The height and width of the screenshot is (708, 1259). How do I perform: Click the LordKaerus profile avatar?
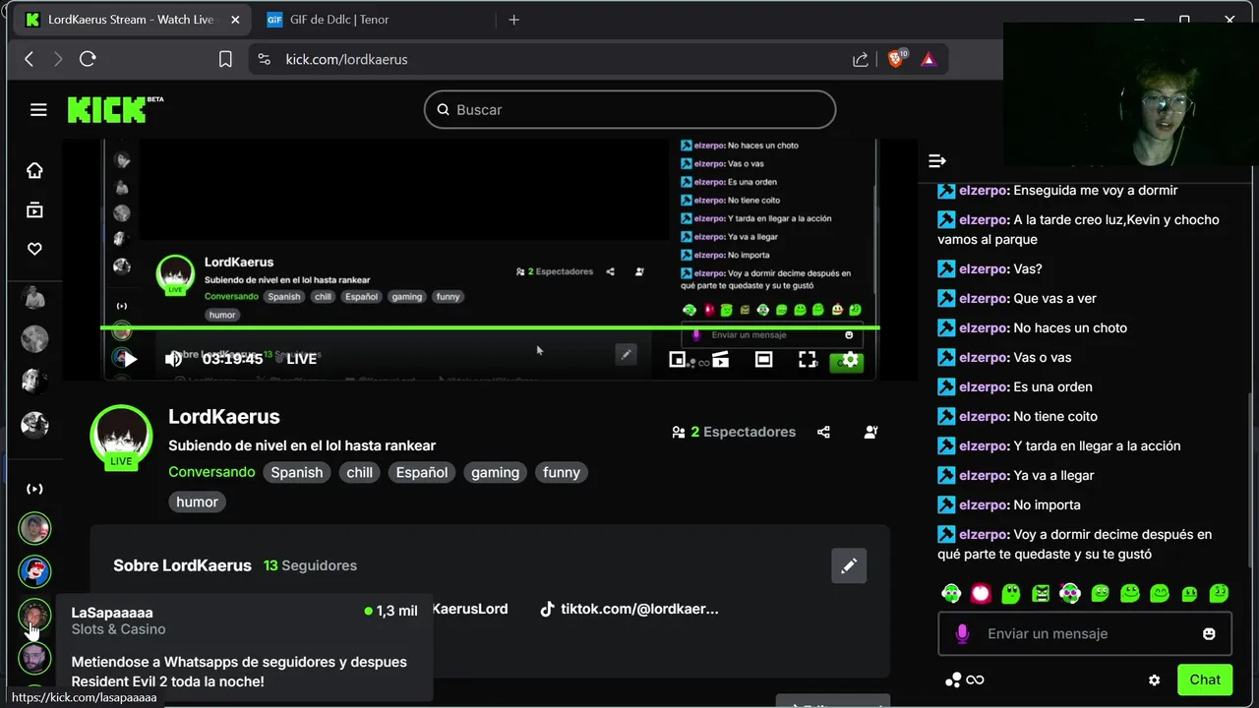(121, 436)
